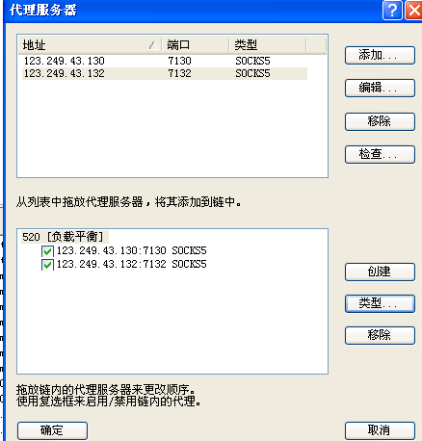
Task: Remove proxy using upper 移除 button
Action: 380,121
